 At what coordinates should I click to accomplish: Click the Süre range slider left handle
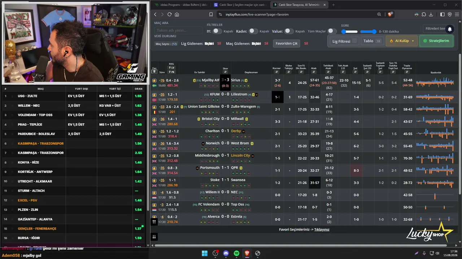pos(344,32)
